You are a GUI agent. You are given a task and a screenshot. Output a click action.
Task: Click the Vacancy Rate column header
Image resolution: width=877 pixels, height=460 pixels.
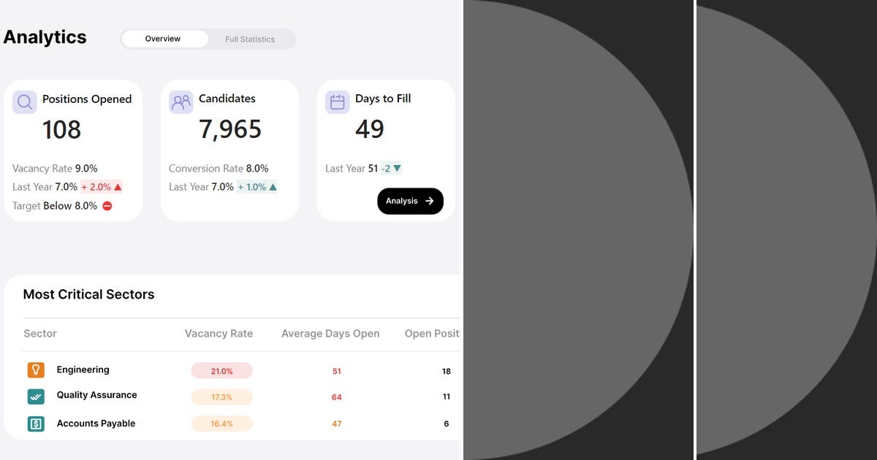click(x=219, y=334)
